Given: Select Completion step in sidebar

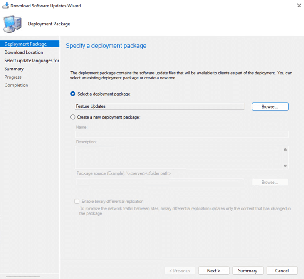Looking at the screenshot, I should click(x=16, y=85).
